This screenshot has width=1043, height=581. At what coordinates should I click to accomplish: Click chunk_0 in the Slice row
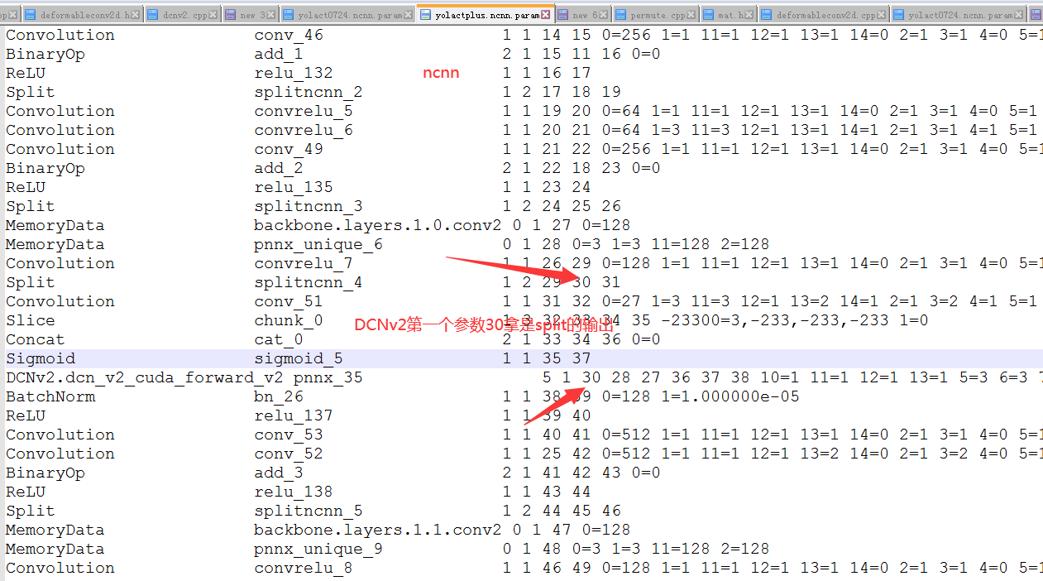coord(289,320)
